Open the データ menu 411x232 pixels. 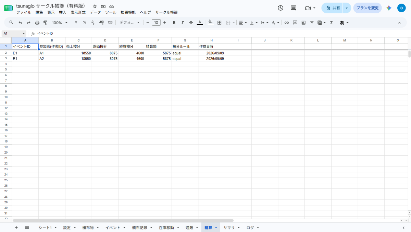[95, 12]
